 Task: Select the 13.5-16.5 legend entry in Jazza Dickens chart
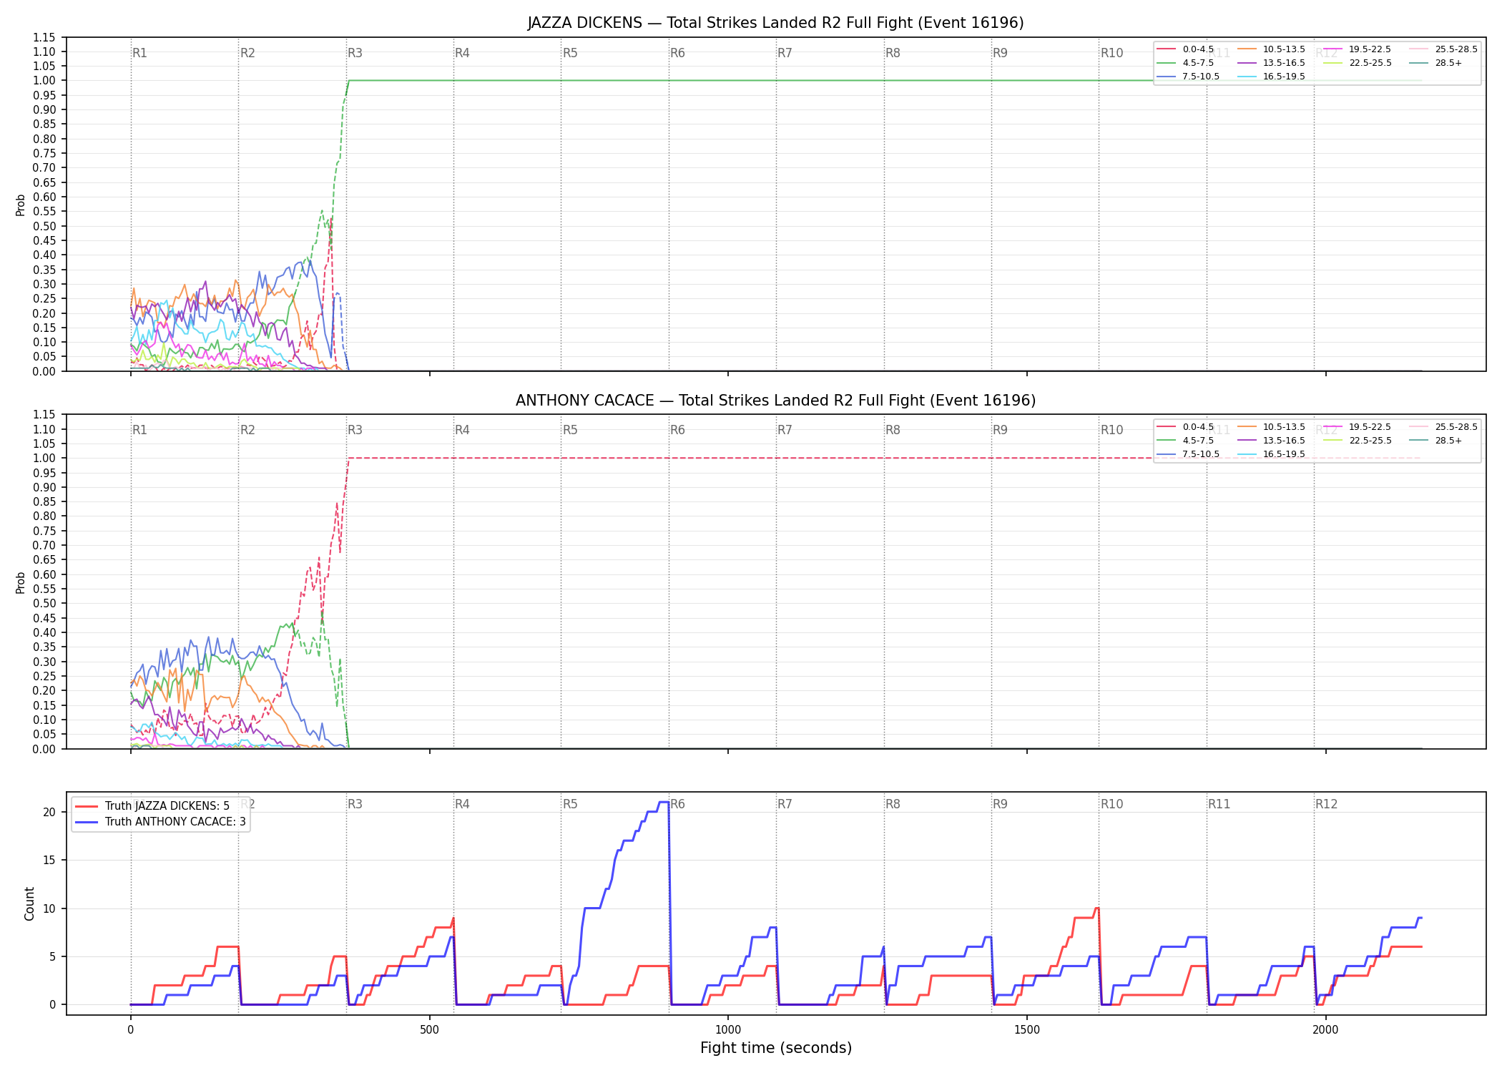pos(1271,63)
